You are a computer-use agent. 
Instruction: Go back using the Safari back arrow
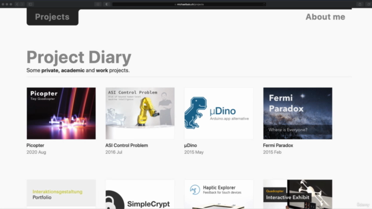(x=17, y=4)
